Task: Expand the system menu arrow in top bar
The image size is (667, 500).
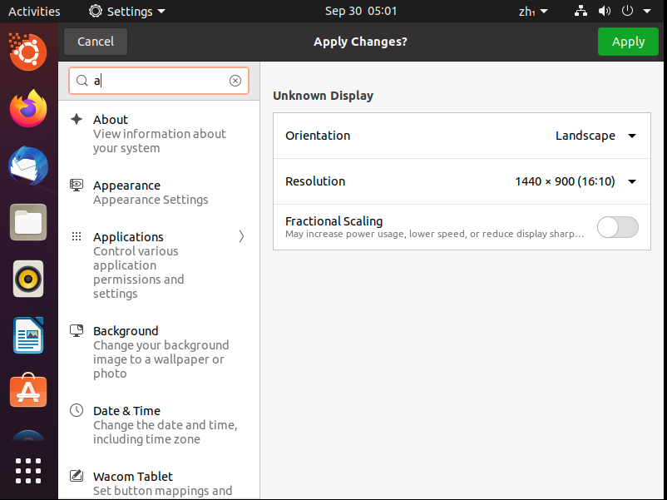Action: click(647, 12)
